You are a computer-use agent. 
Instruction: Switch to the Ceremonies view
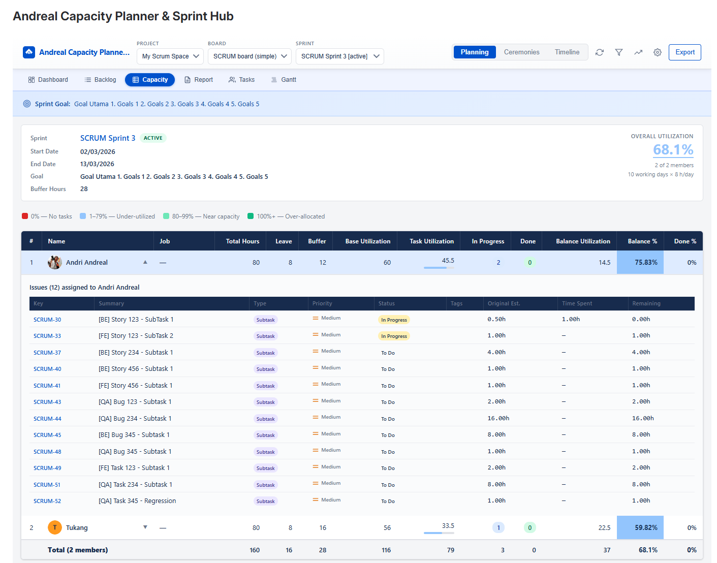521,52
